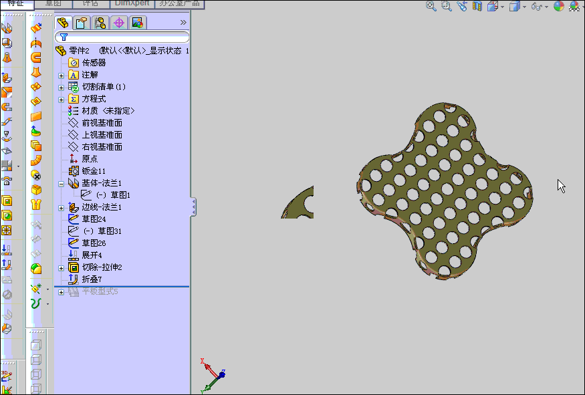This screenshot has height=395, width=585.
Task: Toggle the Section View tool
Action: click(x=477, y=6)
